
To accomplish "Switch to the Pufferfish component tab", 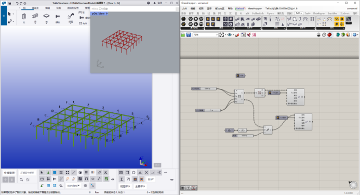I will [258, 14].
